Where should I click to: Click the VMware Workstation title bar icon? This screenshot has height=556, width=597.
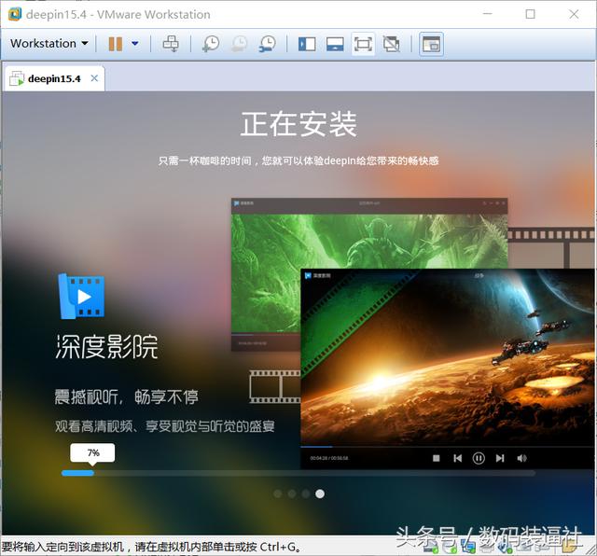(15, 14)
